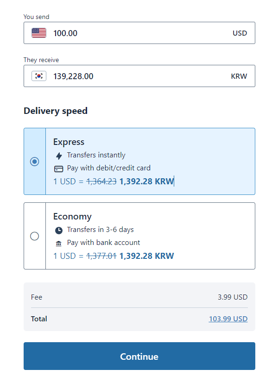Select the Economy delivery radio button
Image resolution: width=278 pixels, height=382 pixels.
[34, 236]
